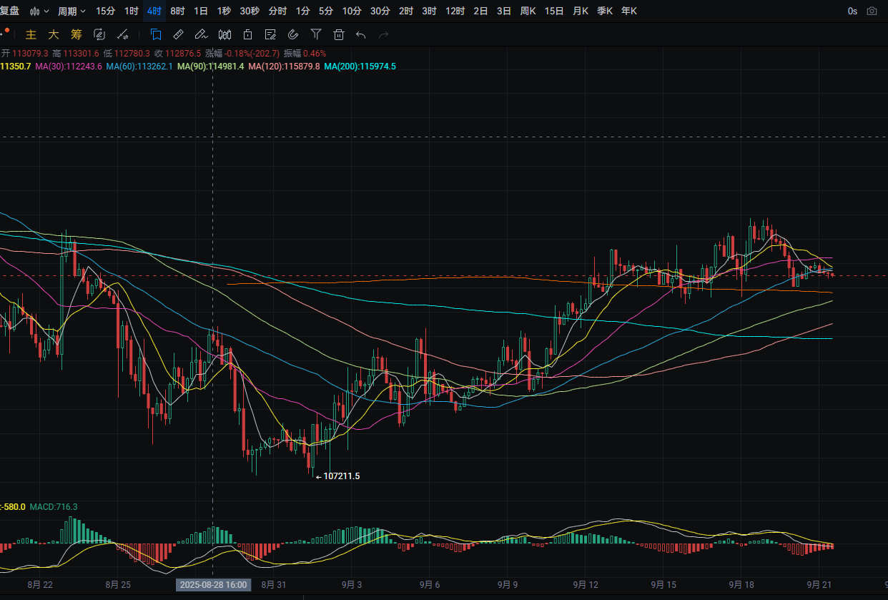
Task: Click the undo arrow icon
Action: click(x=361, y=34)
